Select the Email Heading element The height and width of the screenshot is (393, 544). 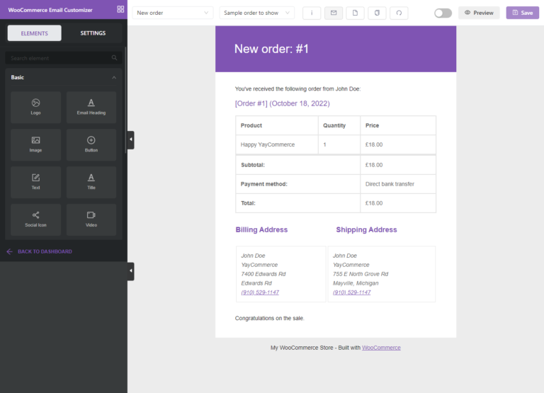pyautogui.click(x=91, y=107)
